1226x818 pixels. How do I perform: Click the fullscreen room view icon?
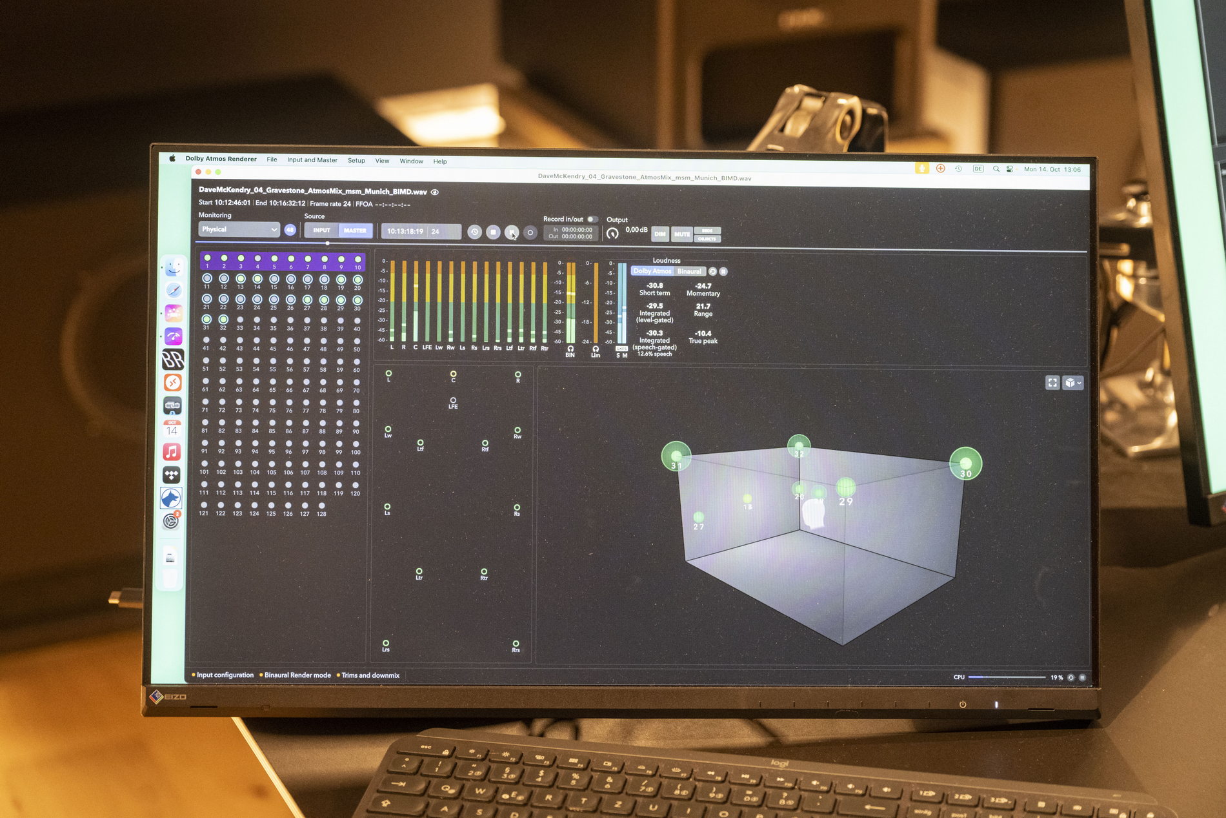(x=1052, y=383)
